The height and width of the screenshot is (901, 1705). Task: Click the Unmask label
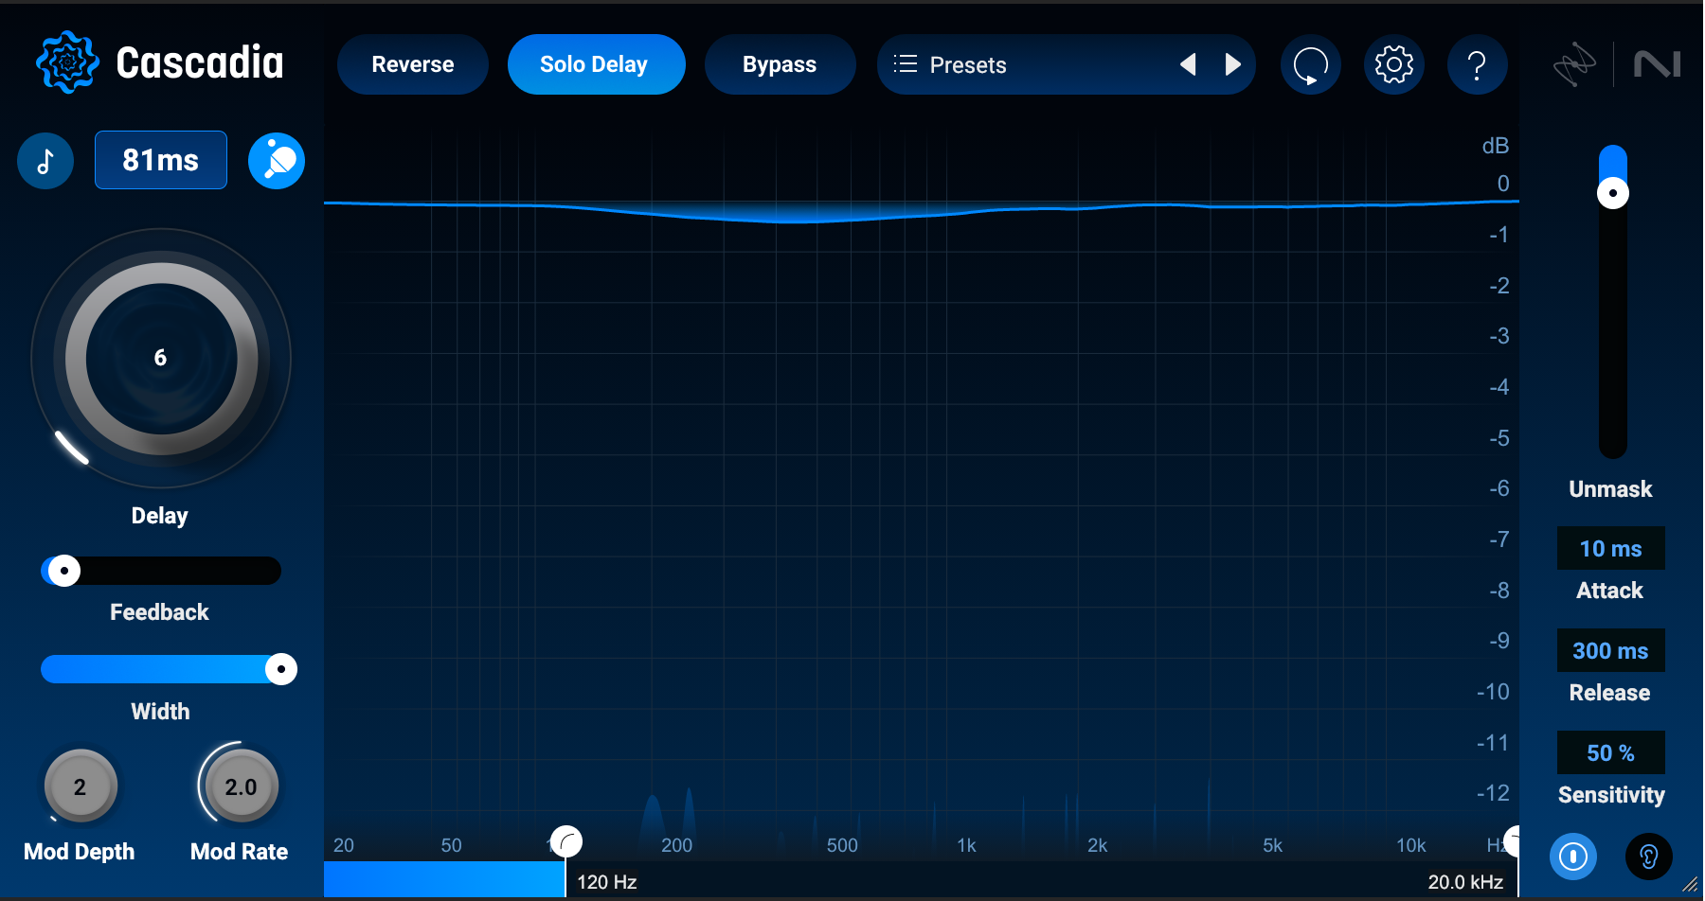(1610, 489)
